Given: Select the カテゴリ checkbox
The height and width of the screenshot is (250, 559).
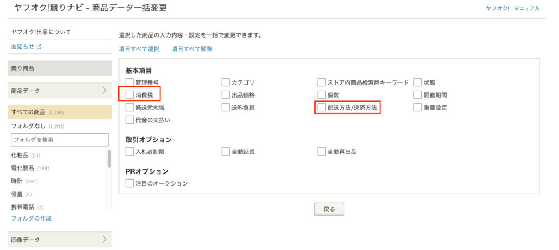Looking at the screenshot, I should click(x=225, y=82).
